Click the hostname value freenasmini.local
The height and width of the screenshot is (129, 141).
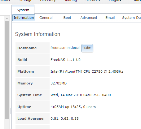coord(65,48)
